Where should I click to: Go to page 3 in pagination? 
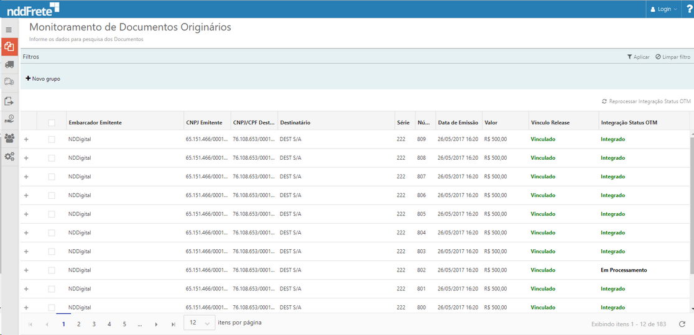pyautogui.click(x=94, y=324)
